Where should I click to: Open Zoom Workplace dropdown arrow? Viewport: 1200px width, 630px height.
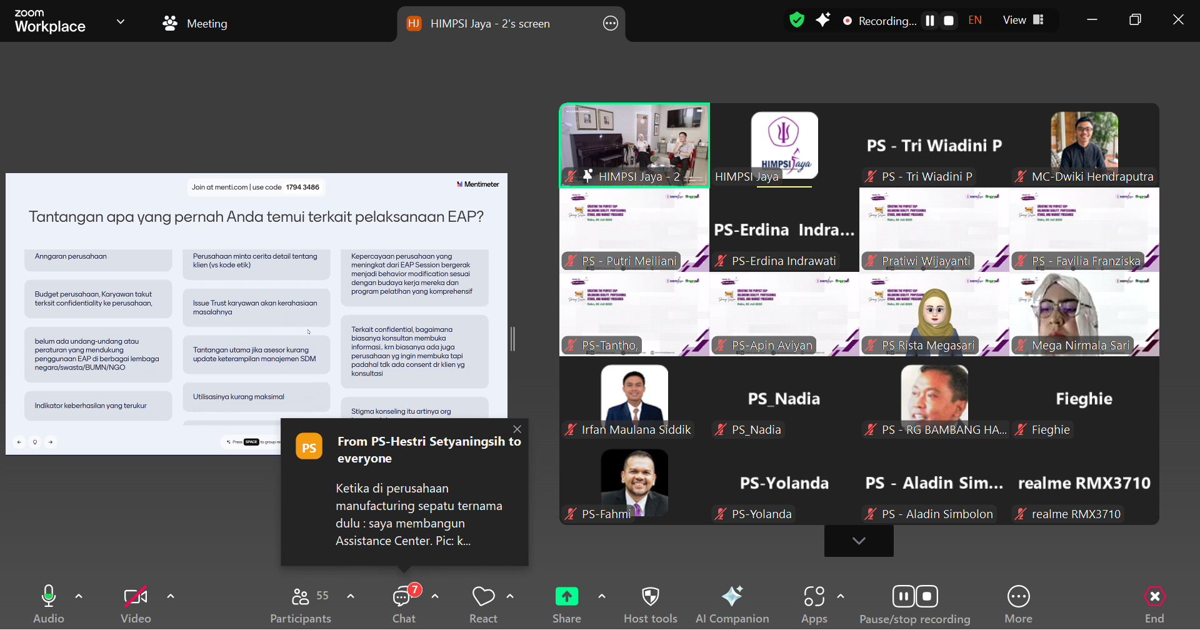tap(121, 22)
